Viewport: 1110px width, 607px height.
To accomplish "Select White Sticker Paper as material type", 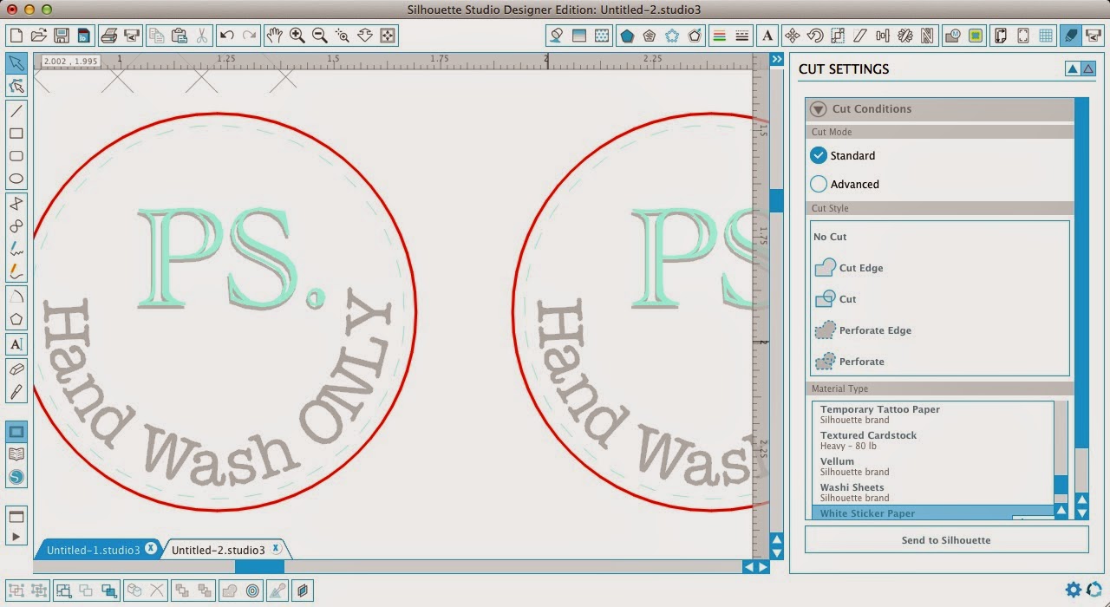I will [x=867, y=512].
